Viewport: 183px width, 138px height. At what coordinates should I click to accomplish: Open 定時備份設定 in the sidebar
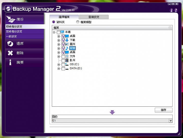[x=25, y=31]
